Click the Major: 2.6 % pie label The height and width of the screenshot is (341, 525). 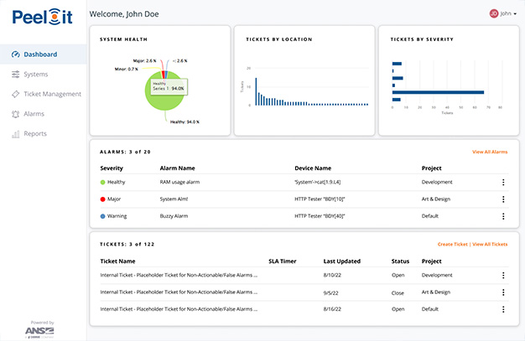(x=144, y=61)
